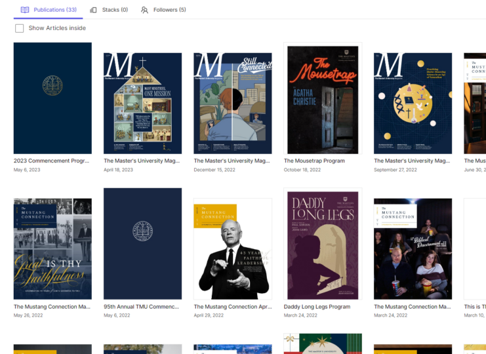
Task: Open the Daddy Long Legs cover
Action: tap(323, 244)
